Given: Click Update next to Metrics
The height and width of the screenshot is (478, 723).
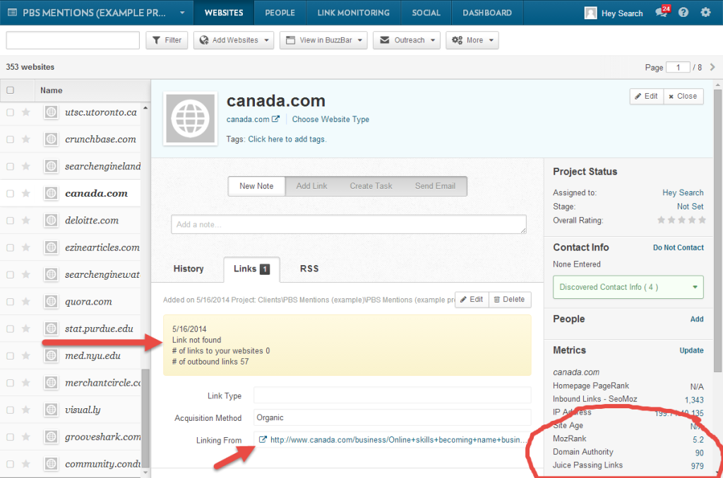Looking at the screenshot, I should 691,350.
